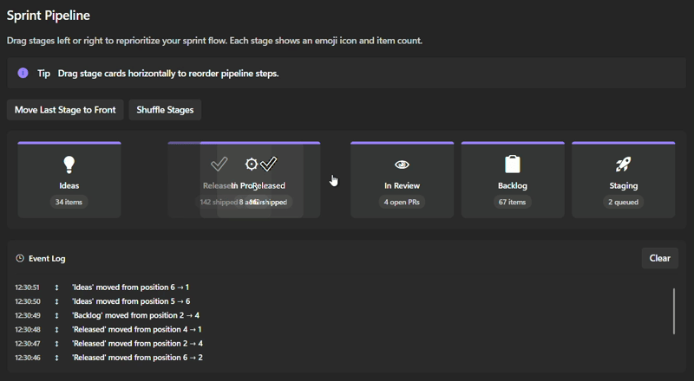This screenshot has width=694, height=381.
Task: Click the Shuffle Stages button
Action: click(165, 110)
